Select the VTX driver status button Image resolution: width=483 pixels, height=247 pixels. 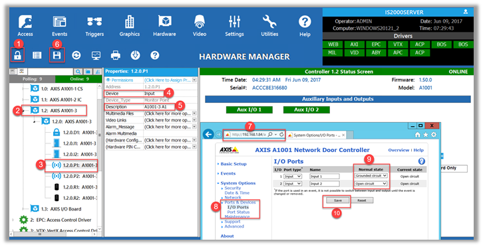tap(398, 44)
